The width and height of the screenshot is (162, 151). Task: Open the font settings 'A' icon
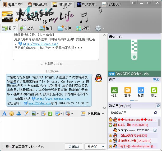tap(4, 114)
